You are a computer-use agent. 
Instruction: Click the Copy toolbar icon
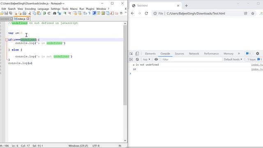pyautogui.click(x=35, y=13)
